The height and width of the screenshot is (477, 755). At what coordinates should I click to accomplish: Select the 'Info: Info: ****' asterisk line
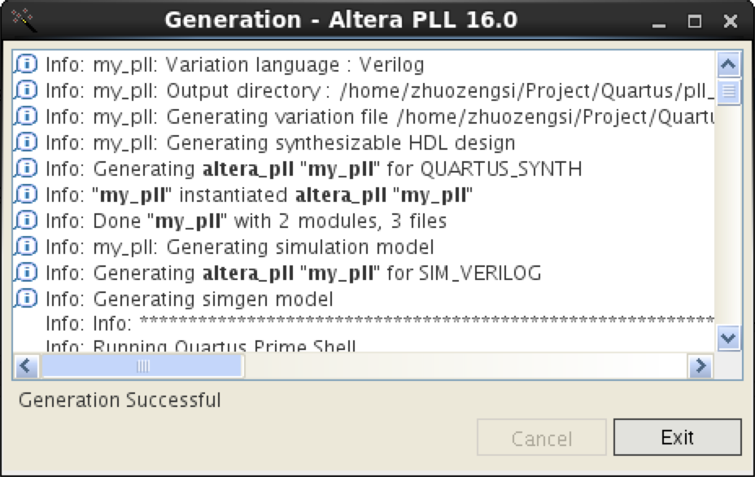(380, 323)
